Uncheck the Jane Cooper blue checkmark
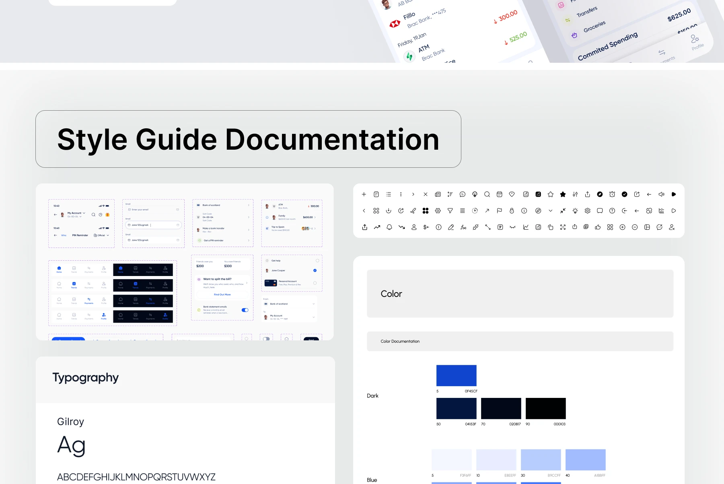The image size is (724, 484). pos(315,270)
